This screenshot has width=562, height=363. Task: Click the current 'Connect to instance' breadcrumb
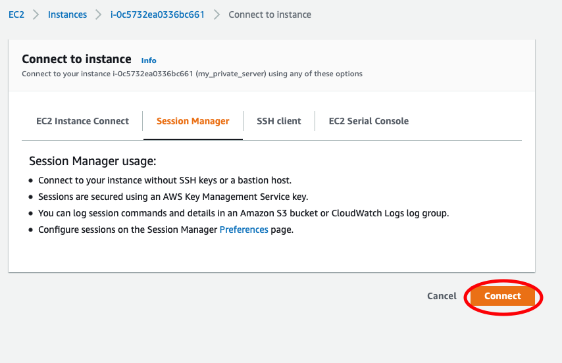point(270,14)
